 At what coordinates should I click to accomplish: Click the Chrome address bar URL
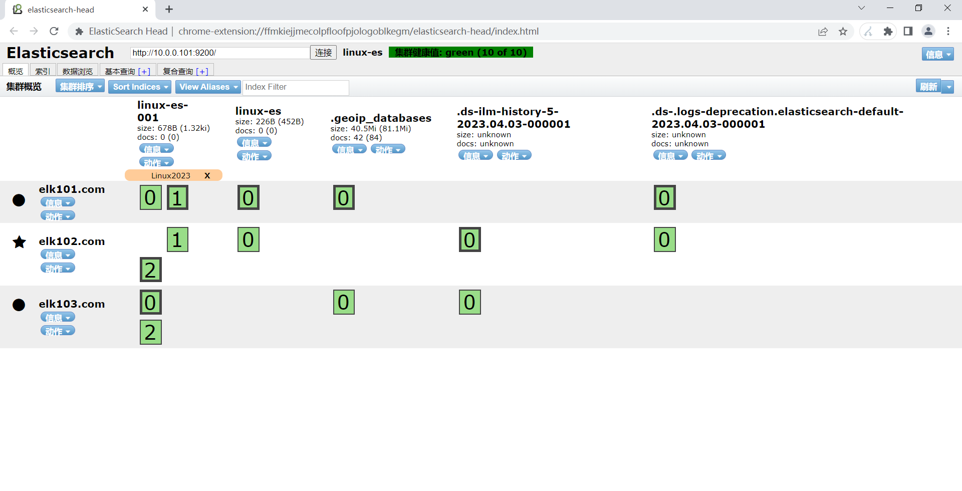358,32
